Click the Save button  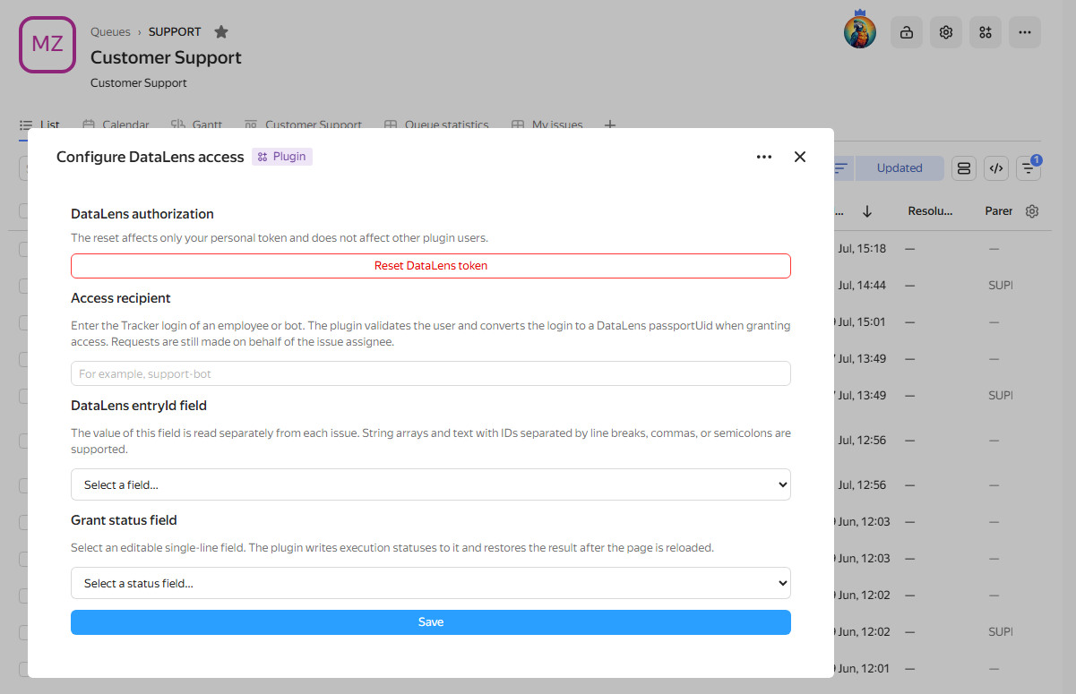point(431,622)
